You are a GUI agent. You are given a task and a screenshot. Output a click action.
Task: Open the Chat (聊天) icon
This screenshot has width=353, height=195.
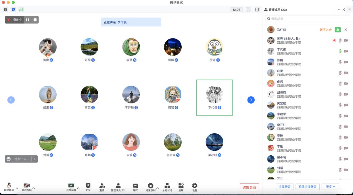click(x=135, y=186)
